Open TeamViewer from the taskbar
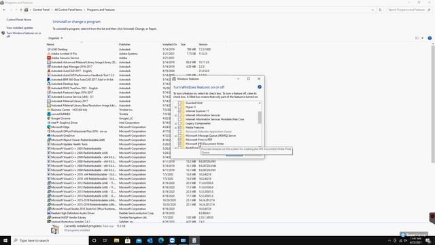Screen dimensions: 435x245 [x=172, y=240]
